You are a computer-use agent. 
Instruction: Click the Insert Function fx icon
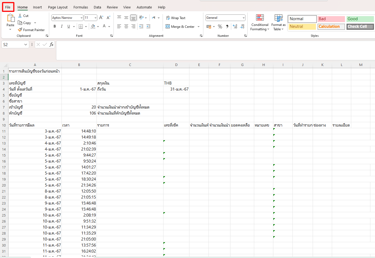coord(51,44)
